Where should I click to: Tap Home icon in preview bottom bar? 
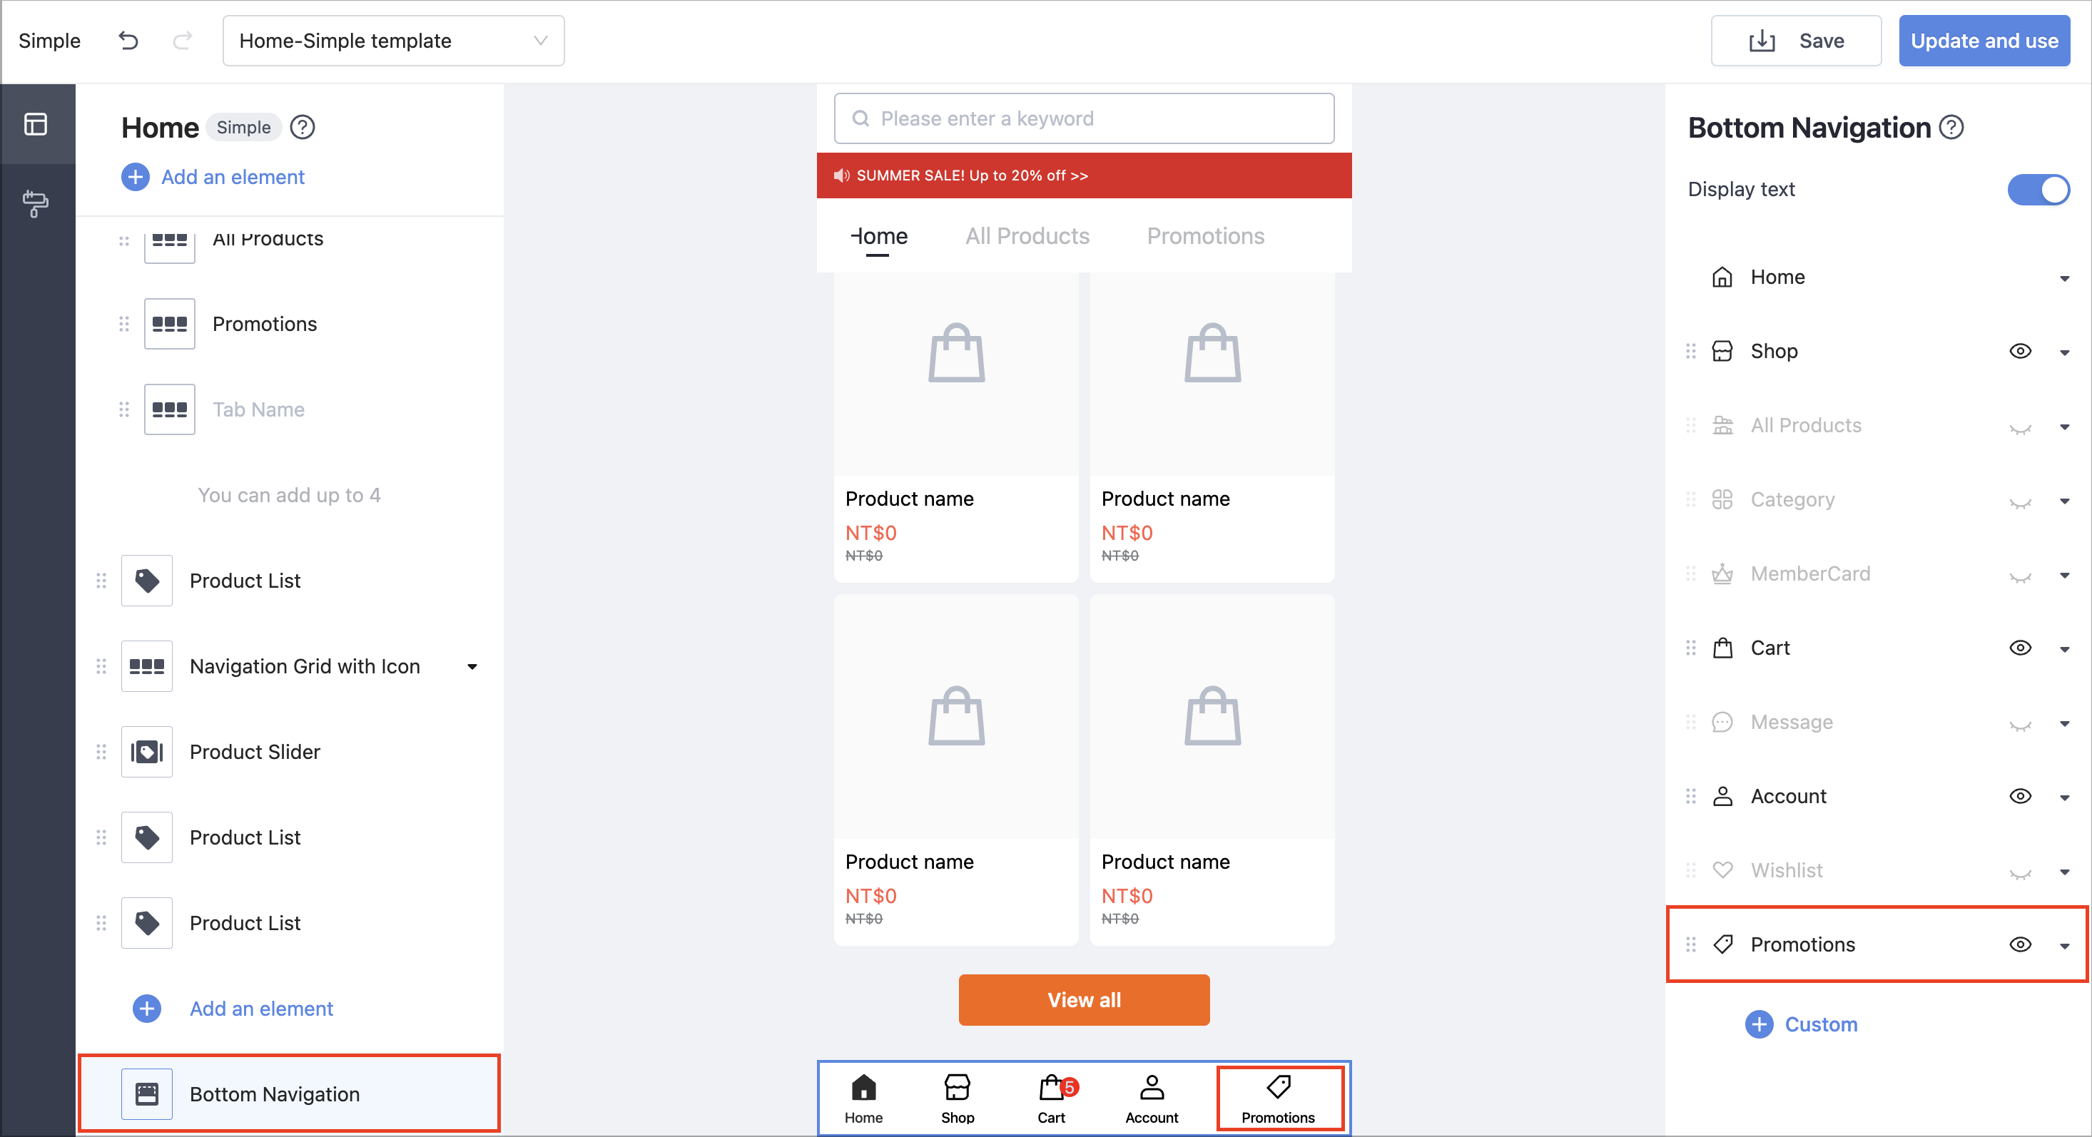pyautogui.click(x=863, y=1086)
